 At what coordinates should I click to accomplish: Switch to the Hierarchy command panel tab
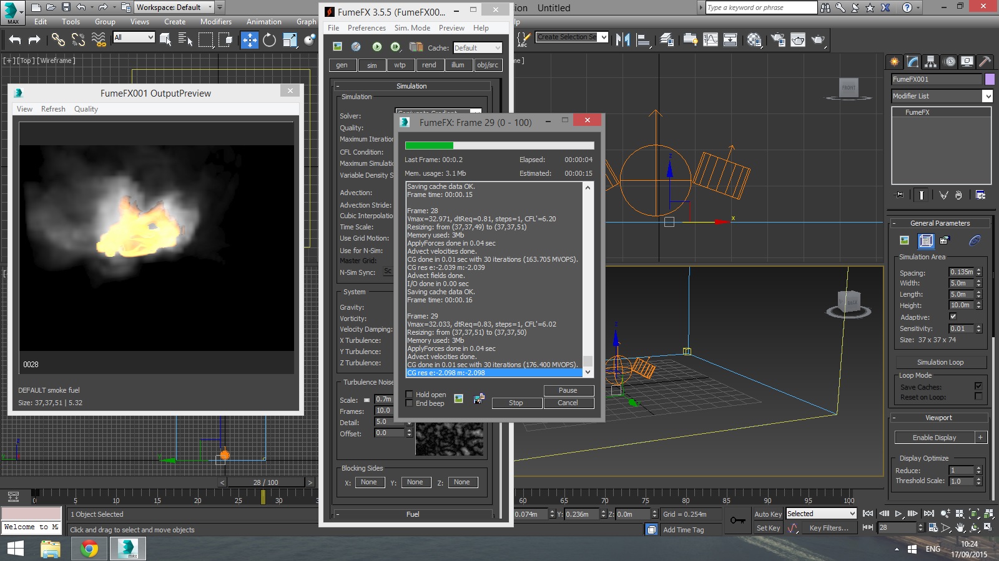click(x=931, y=62)
